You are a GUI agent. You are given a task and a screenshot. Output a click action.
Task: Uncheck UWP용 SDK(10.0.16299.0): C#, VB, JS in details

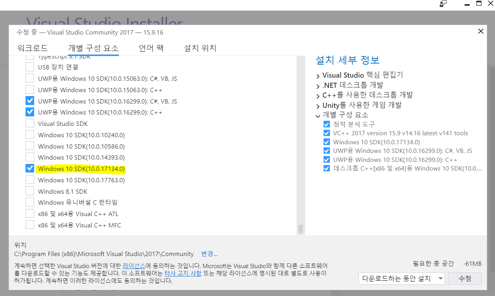[x=326, y=151]
